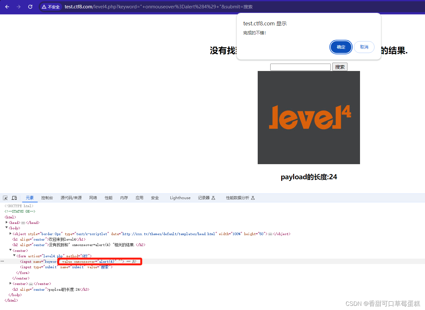
Task: Click the page reload icon
Action: coord(30,6)
